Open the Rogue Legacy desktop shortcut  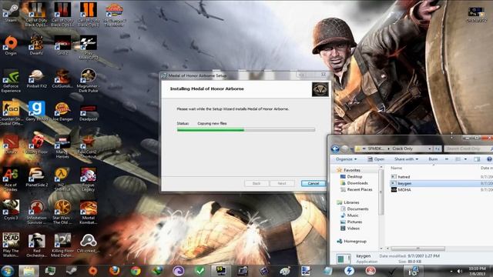[x=89, y=179]
